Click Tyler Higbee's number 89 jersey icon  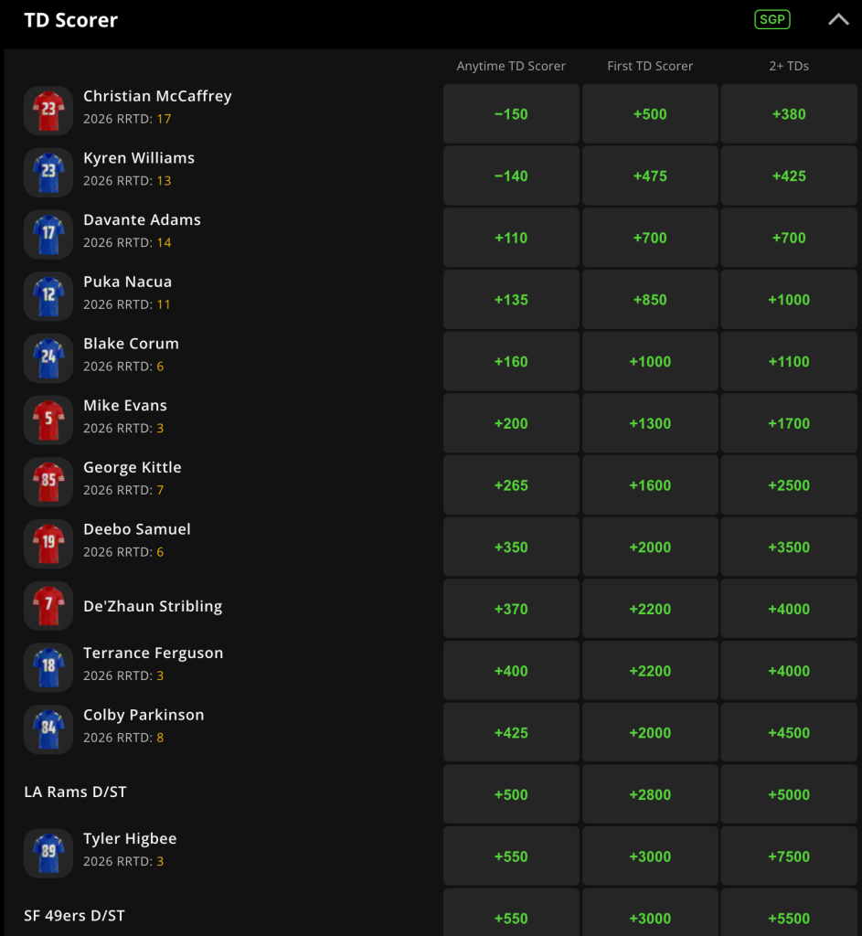click(48, 853)
